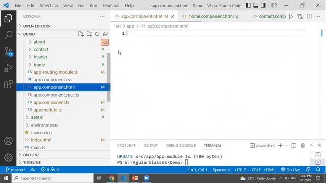The height and width of the screenshot is (183, 326).
Task: Change CRLF end of line setting
Action: [x=256, y=170]
